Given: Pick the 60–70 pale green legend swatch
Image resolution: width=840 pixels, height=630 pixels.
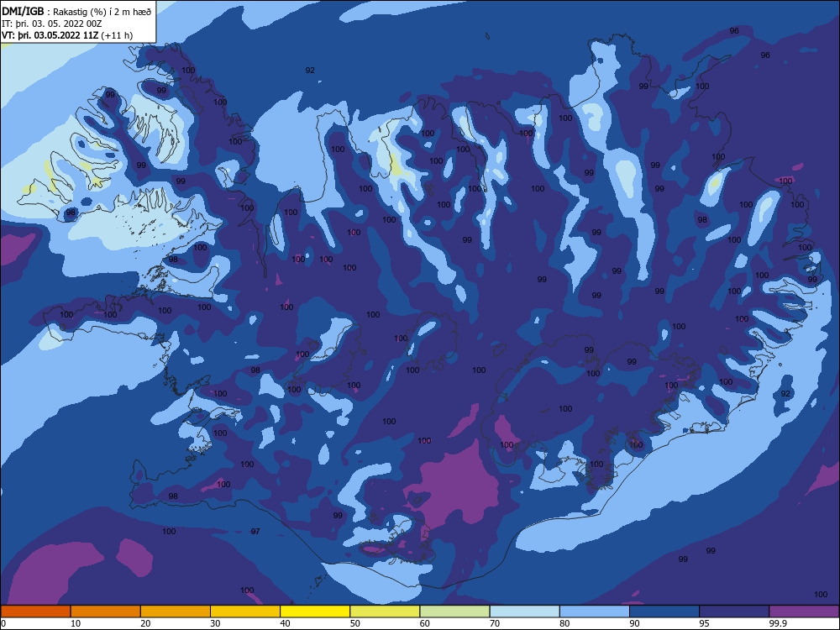Looking at the screenshot, I should tap(454, 612).
